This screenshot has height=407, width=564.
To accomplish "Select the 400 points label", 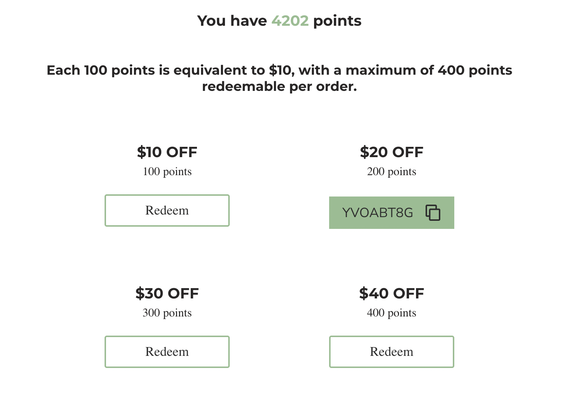I will pos(392,313).
